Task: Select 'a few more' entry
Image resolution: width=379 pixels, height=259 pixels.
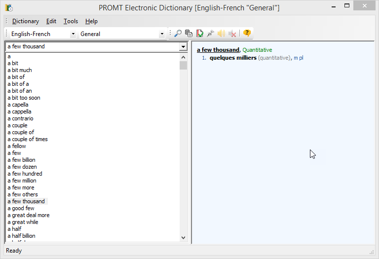Action: click(21, 187)
